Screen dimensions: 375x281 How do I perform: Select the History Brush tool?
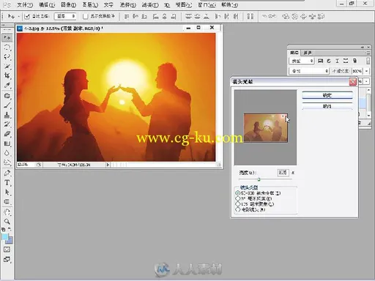(x=7, y=124)
